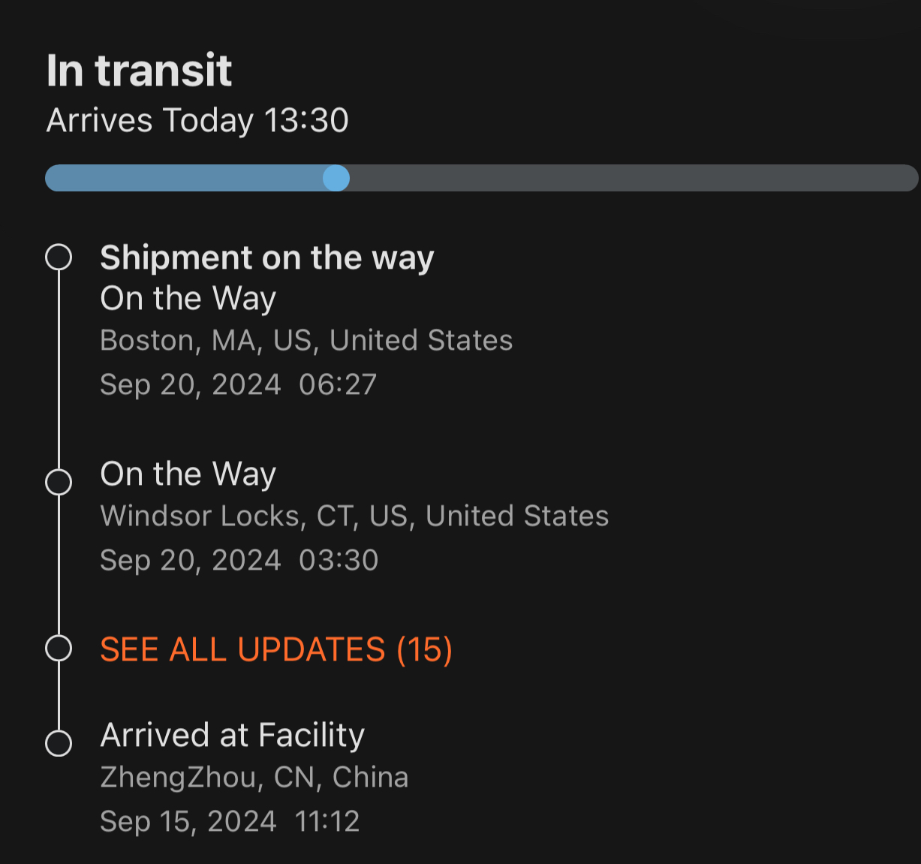Viewport: 921px width, 864px height.
Task: Click the Arrives Today 13:30 estimate
Action: [x=197, y=120]
